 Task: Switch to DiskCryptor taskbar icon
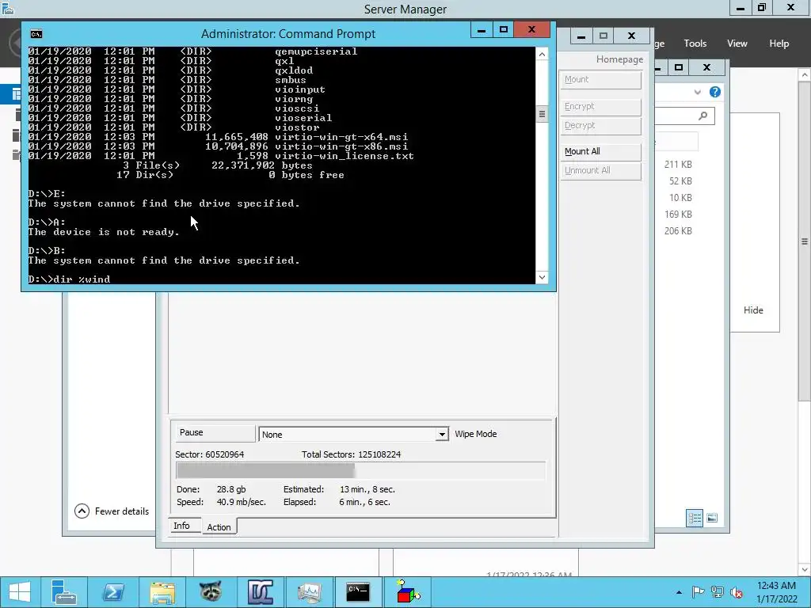(260, 592)
